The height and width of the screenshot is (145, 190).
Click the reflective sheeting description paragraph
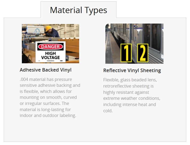click(132, 95)
